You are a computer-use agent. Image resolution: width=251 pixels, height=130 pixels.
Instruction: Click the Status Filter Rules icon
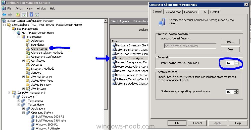pos(28,81)
